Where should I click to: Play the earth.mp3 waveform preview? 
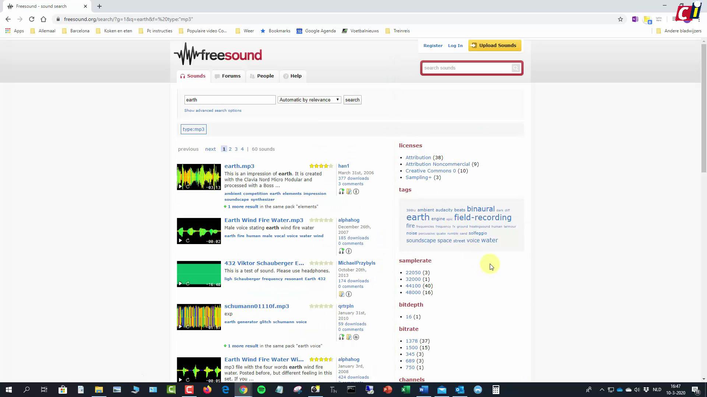180,186
